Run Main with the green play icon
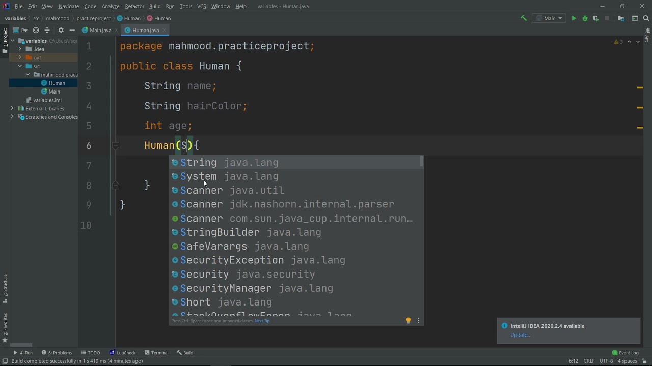The image size is (652, 366). 574,18
